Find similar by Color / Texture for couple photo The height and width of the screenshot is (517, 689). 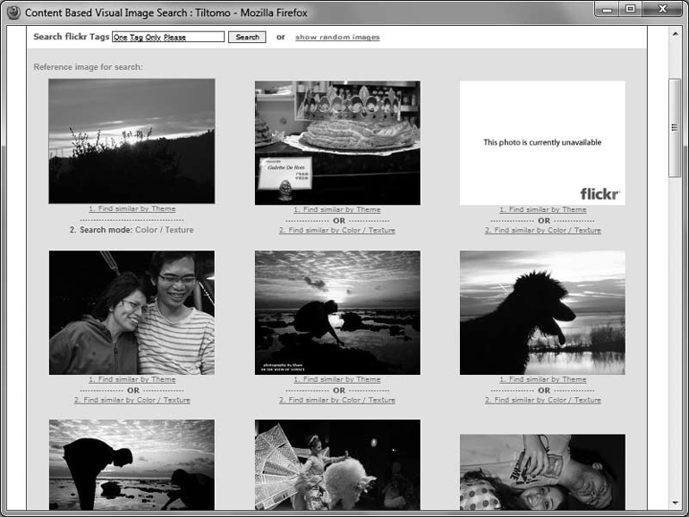click(132, 401)
